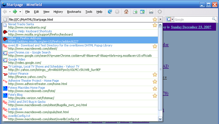Viewport: 219px width, 124px height.
Task: Toggle the bookmark star on Adhesive Theater Project
Action: click(x=155, y=82)
